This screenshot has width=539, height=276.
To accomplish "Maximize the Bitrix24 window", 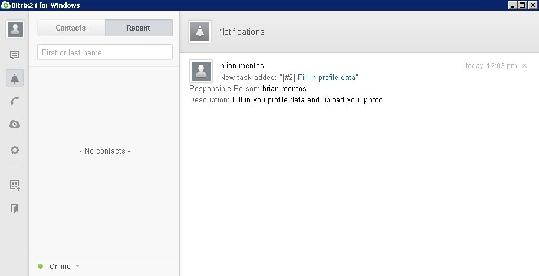I will [x=522, y=5].
